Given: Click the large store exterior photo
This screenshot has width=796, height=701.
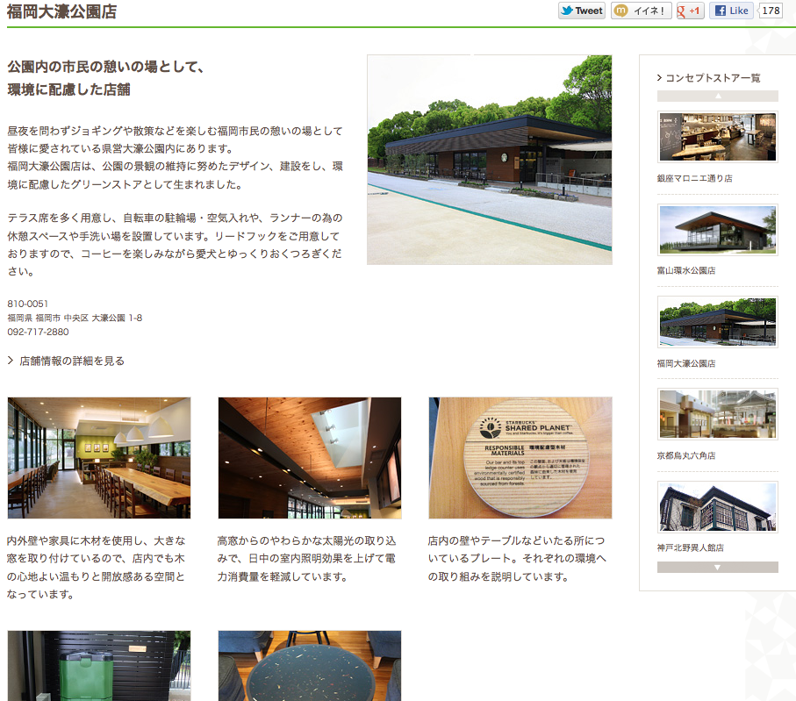Looking at the screenshot, I should (x=490, y=160).
